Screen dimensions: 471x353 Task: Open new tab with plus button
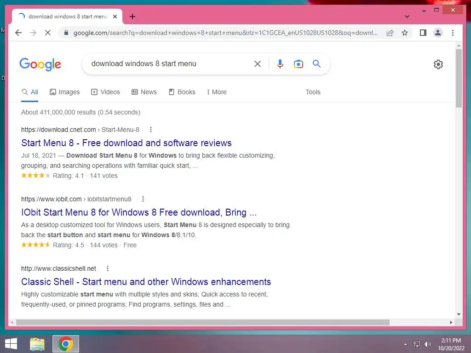pyautogui.click(x=132, y=17)
